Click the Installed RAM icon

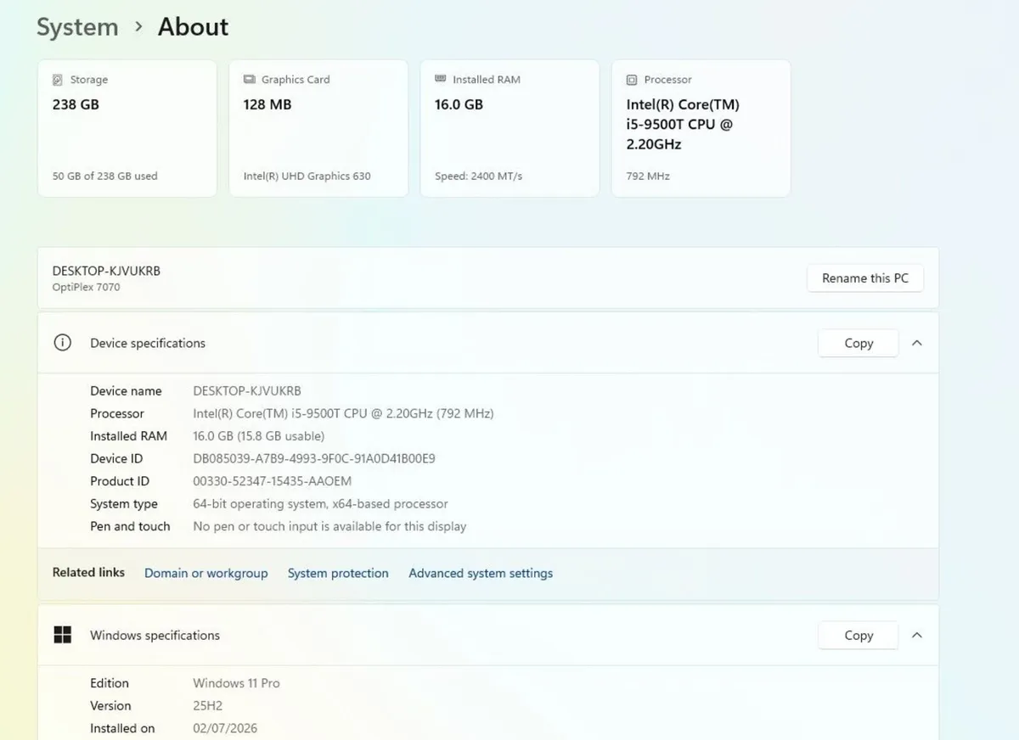click(x=441, y=79)
